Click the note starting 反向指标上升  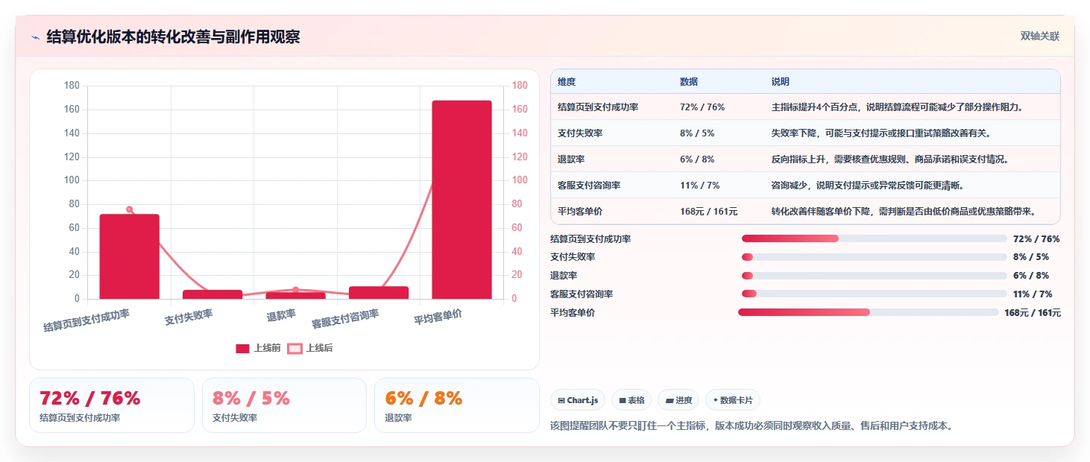coord(890,159)
